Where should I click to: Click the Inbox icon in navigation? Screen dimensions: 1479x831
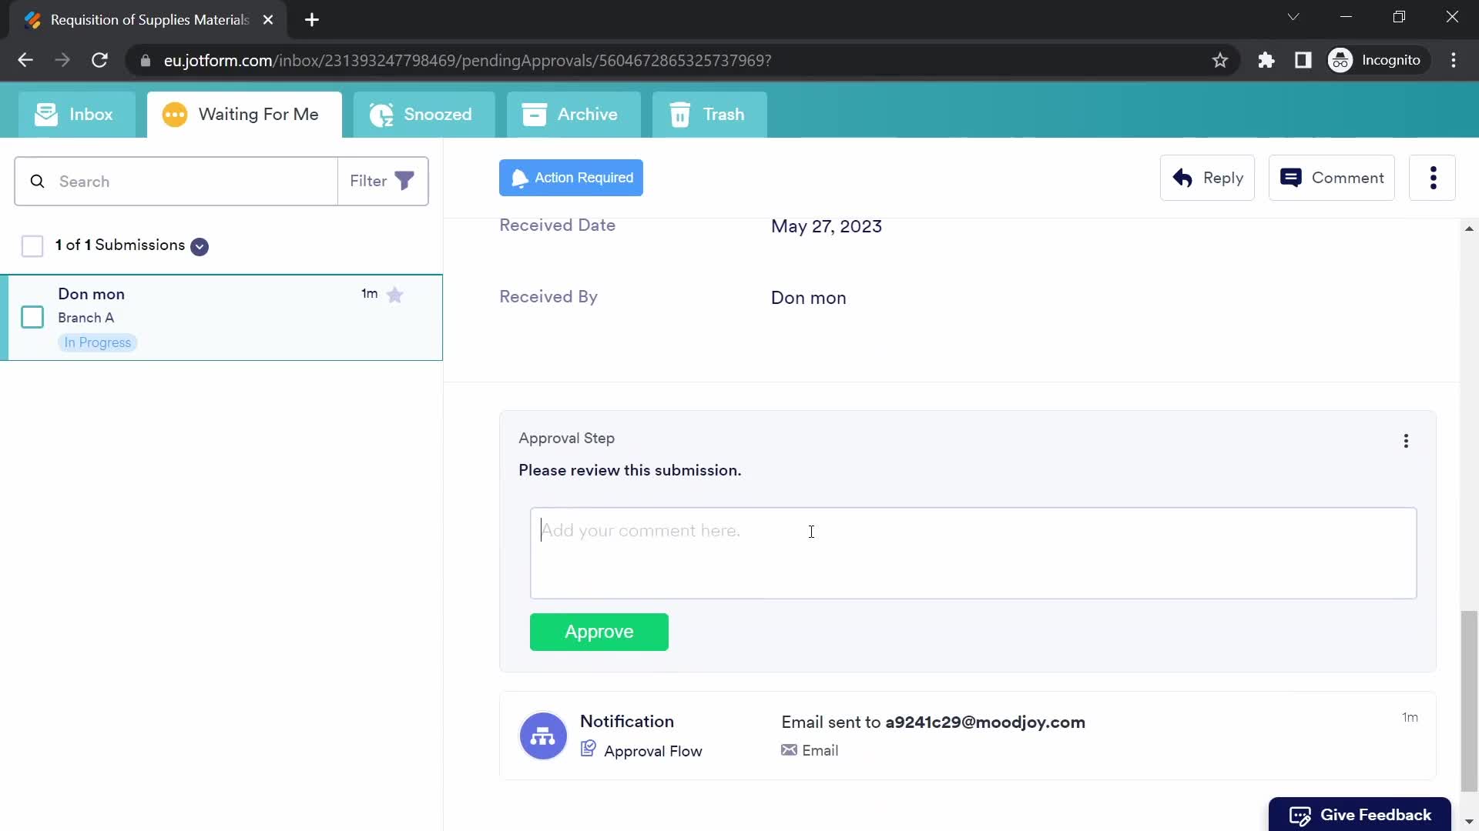point(45,114)
